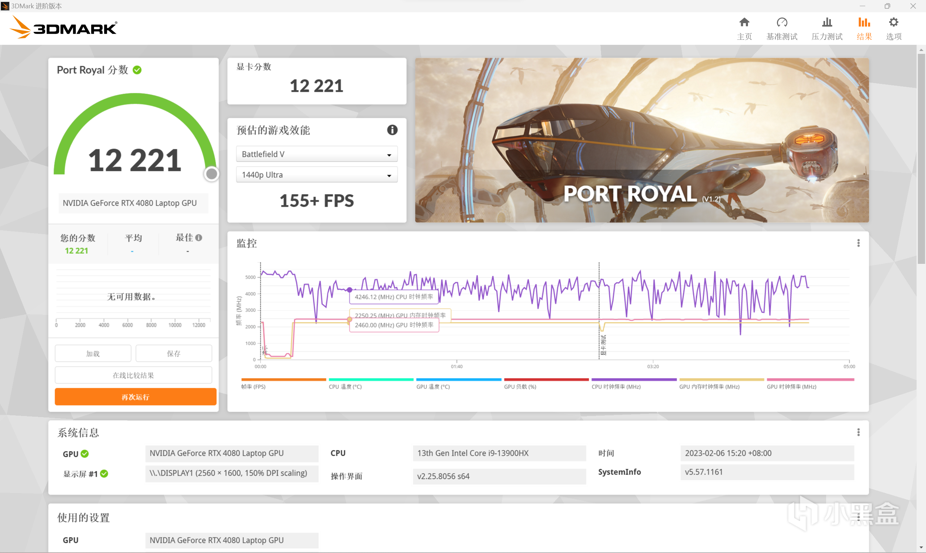Click green check next to 显示屏 #1
Viewport: 926px width, 553px height.
click(x=104, y=473)
